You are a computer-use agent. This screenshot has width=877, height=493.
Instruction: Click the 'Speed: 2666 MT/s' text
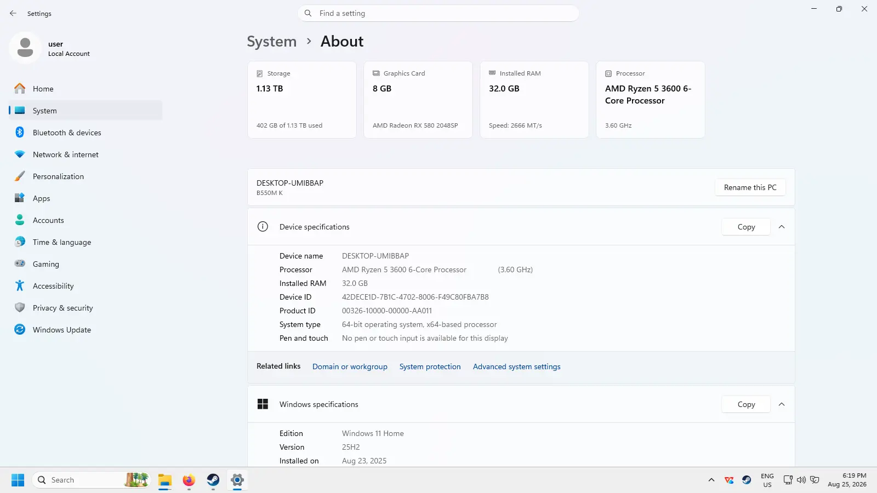[515, 125]
